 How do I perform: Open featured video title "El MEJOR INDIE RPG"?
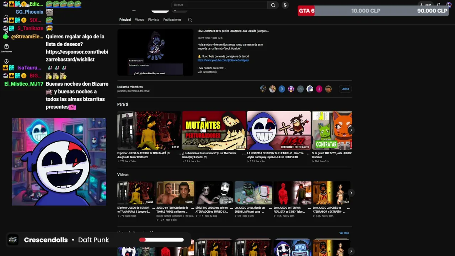233,31
